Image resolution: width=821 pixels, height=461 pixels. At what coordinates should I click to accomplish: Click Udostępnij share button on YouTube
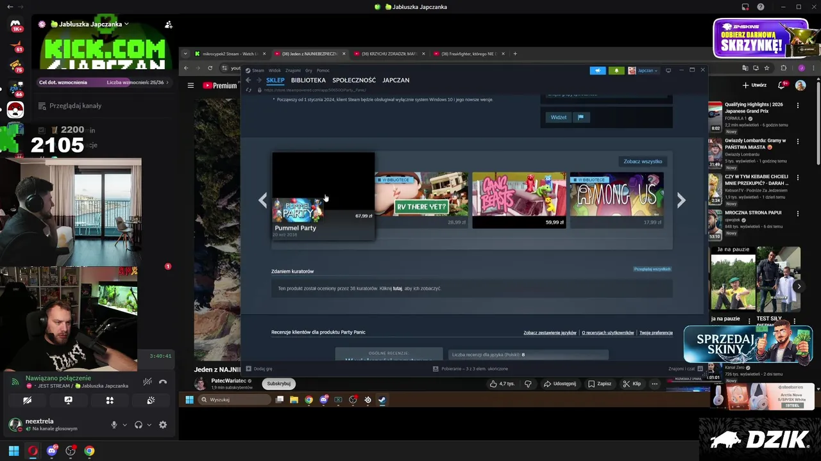560,384
